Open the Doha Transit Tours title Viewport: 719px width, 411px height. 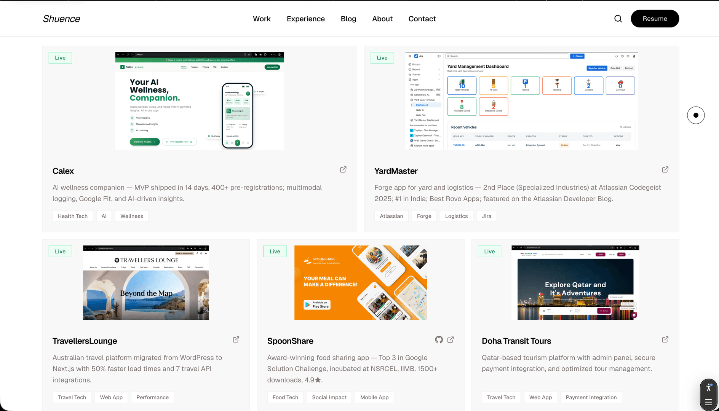click(x=516, y=341)
